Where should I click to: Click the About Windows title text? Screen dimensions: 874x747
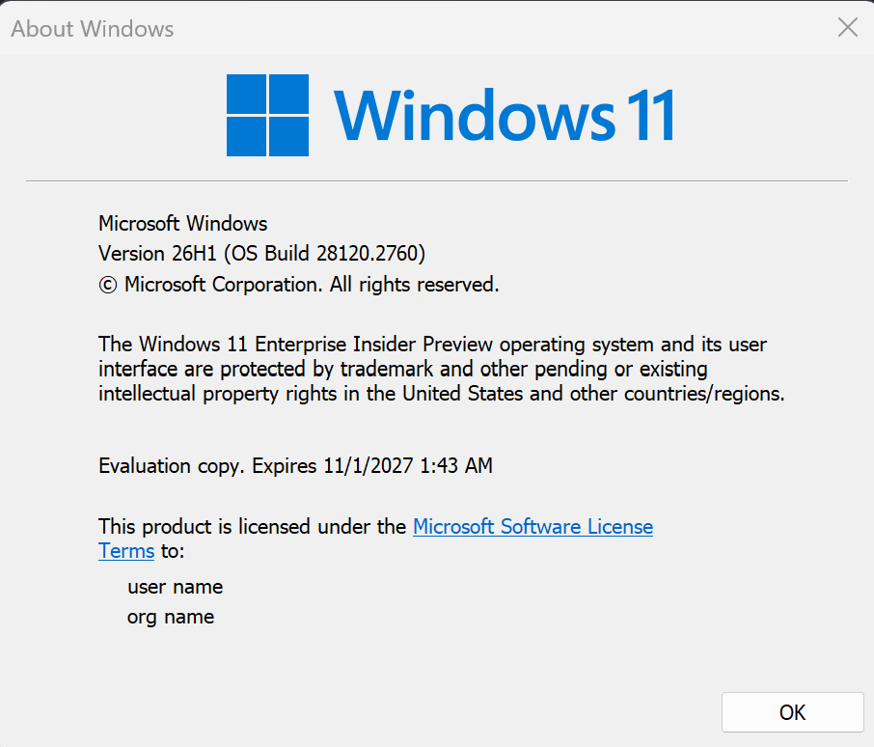(x=93, y=28)
